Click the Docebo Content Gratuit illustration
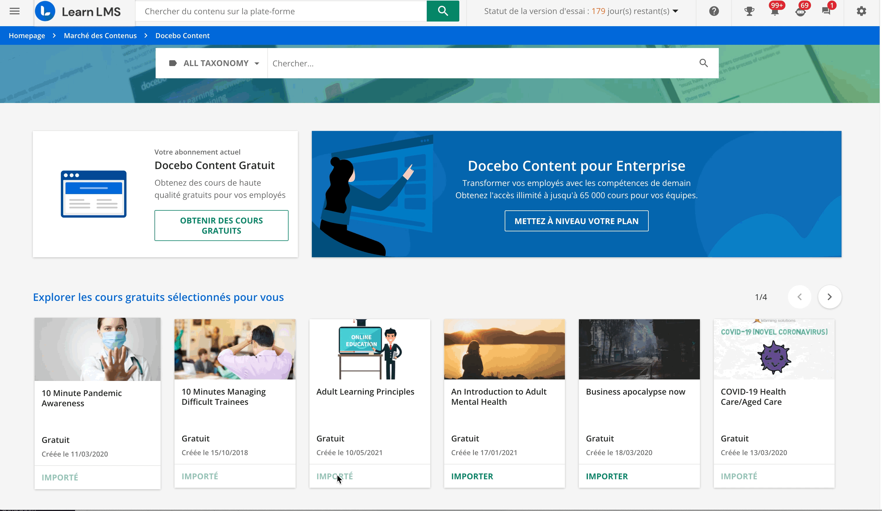Screen dimensions: 882x511 93,194
